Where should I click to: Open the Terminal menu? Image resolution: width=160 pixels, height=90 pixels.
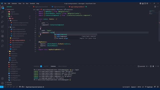click(32, 3)
